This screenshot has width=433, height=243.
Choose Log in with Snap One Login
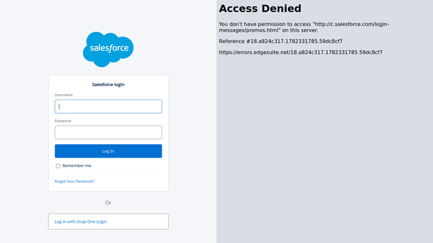[x=108, y=221]
